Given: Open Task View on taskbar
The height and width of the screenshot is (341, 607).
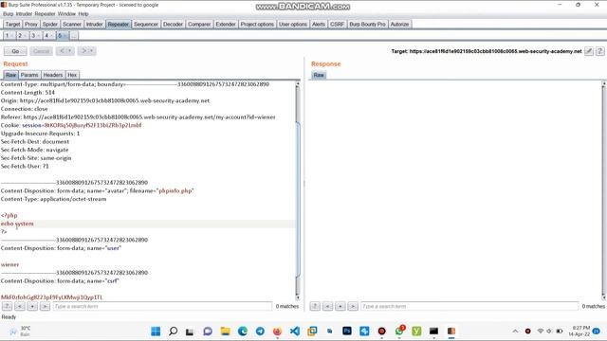Looking at the screenshot, I should click(190, 332).
